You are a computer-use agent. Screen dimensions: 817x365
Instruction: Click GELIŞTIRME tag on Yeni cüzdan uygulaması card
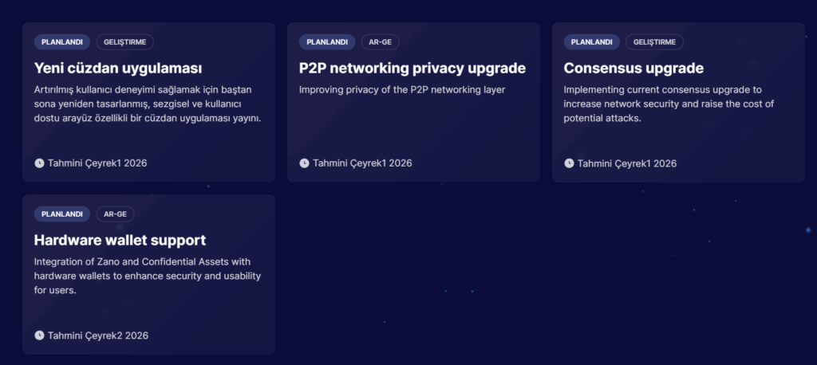click(125, 42)
